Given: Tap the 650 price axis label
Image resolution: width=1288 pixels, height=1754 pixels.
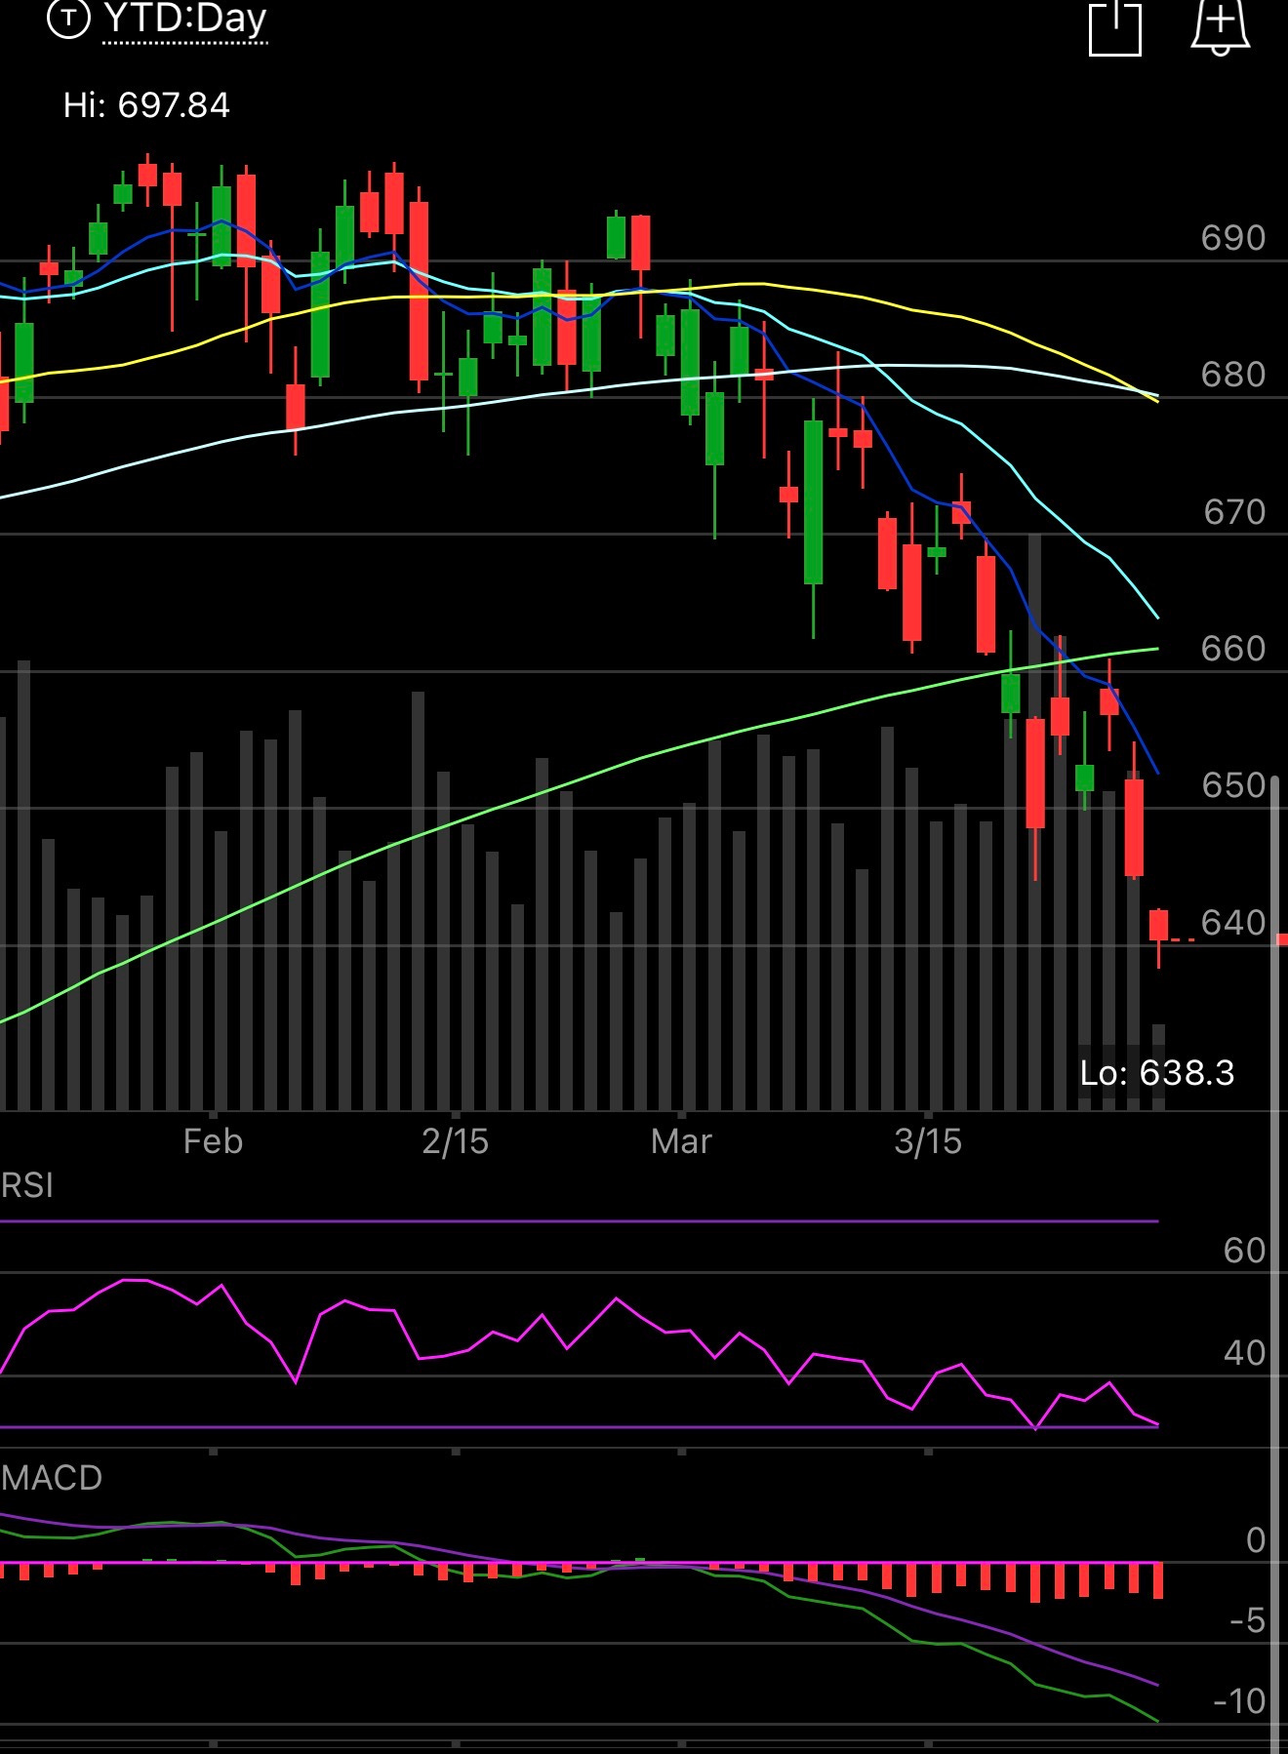Looking at the screenshot, I should 1233,785.
